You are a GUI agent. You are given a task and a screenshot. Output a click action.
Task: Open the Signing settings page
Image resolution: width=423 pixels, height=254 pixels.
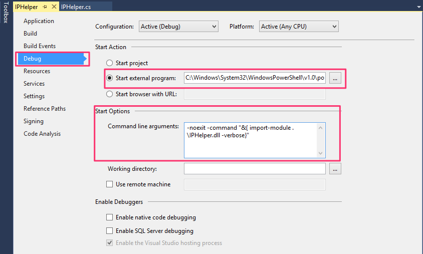tap(34, 121)
